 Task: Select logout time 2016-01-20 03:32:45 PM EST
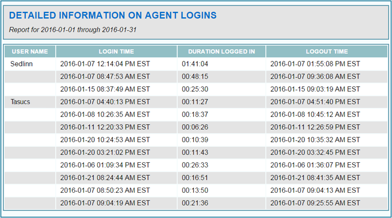tap(315, 153)
